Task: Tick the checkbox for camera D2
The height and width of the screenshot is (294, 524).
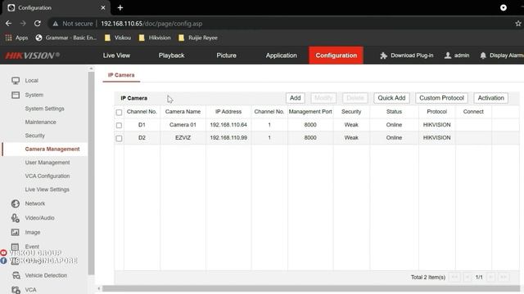Action: (119, 138)
